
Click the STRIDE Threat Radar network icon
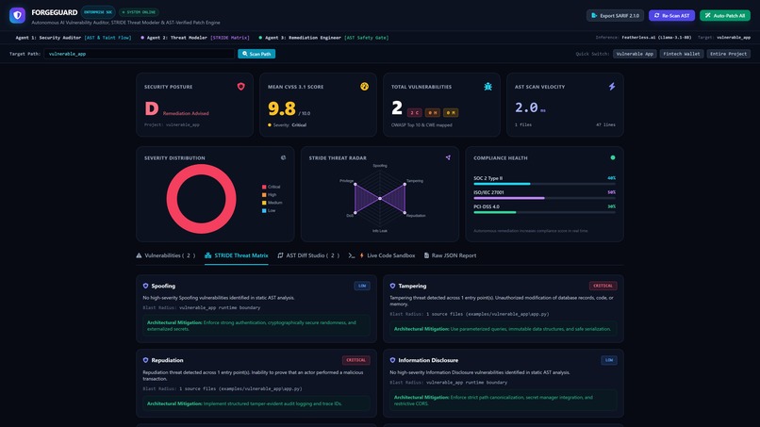coord(448,157)
